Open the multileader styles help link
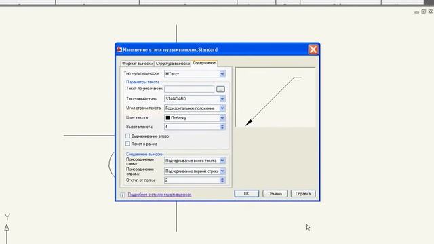This screenshot has width=434, height=244. click(x=159, y=195)
